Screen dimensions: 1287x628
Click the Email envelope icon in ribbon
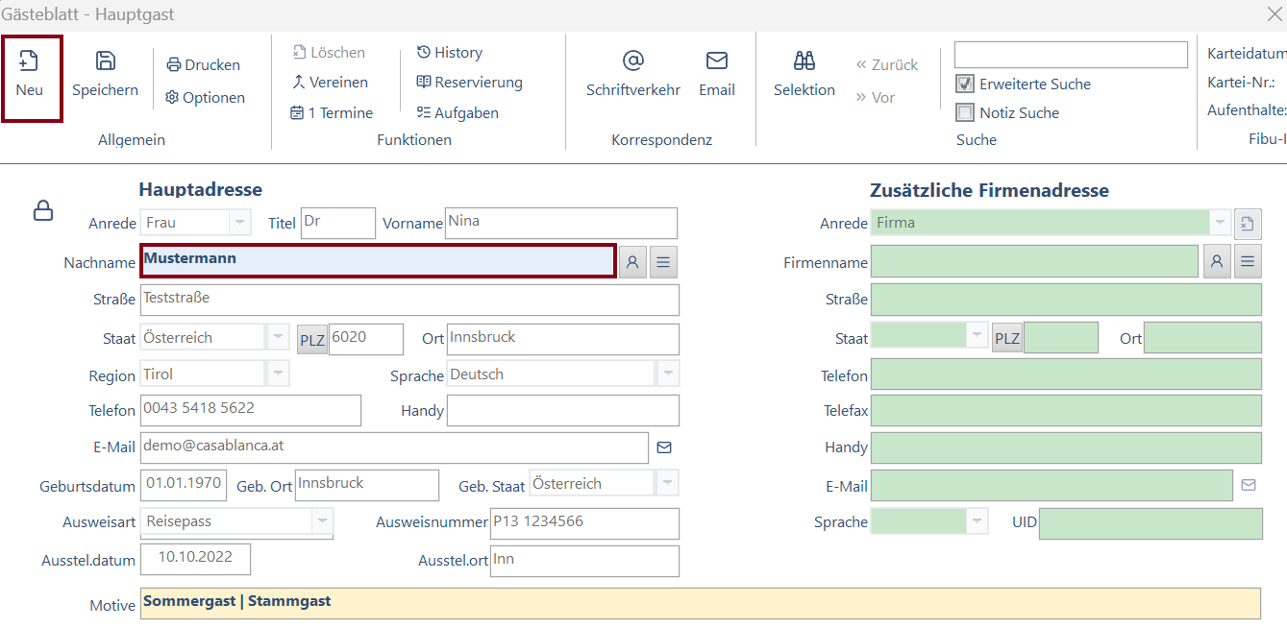tap(716, 62)
